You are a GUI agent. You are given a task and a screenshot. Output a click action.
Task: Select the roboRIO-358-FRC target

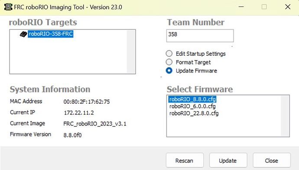tap(51, 34)
